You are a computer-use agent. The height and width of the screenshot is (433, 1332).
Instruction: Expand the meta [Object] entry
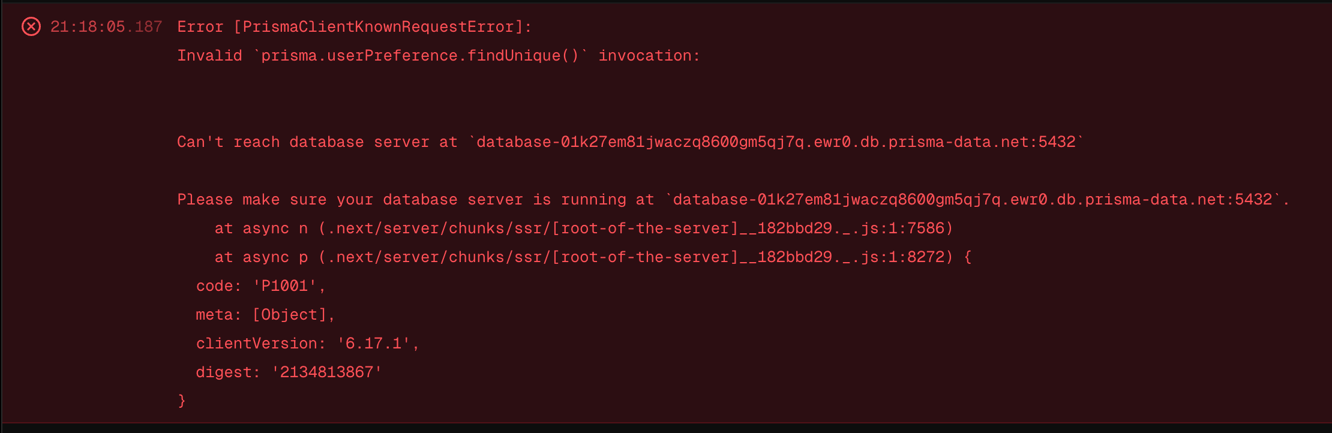pos(290,314)
